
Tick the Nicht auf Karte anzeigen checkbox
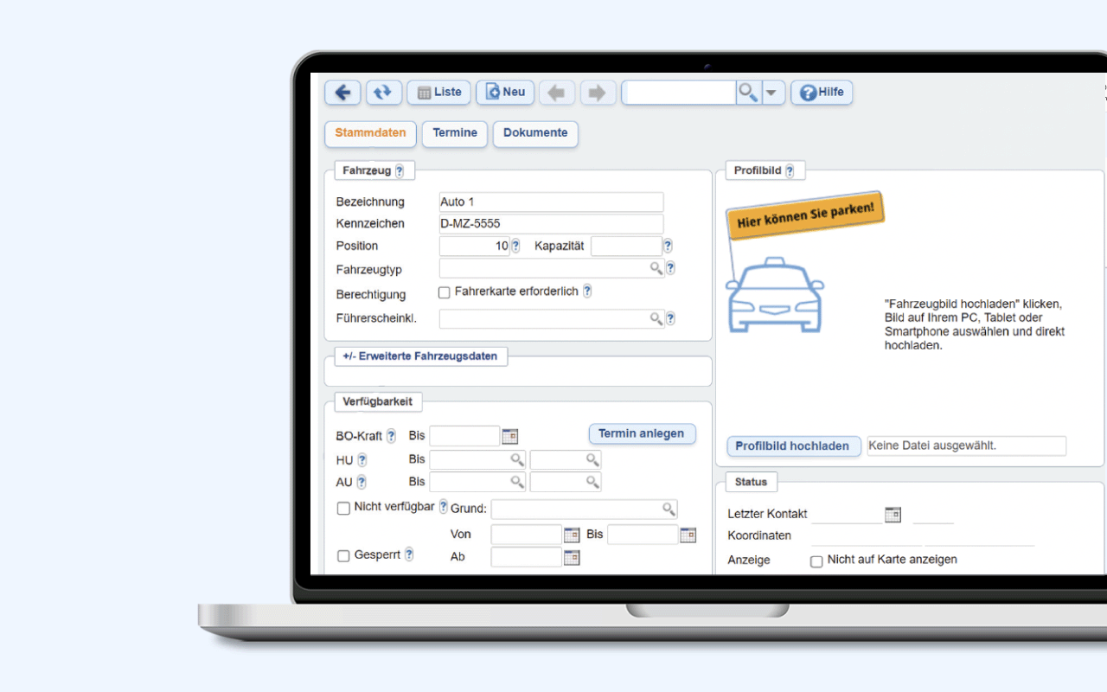point(816,561)
